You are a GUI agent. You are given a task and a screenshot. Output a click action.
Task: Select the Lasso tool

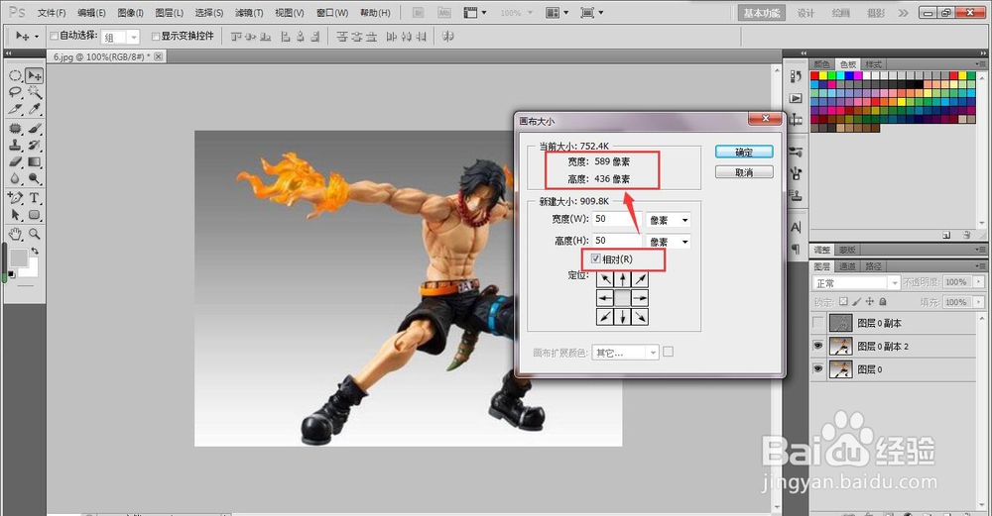pos(15,93)
